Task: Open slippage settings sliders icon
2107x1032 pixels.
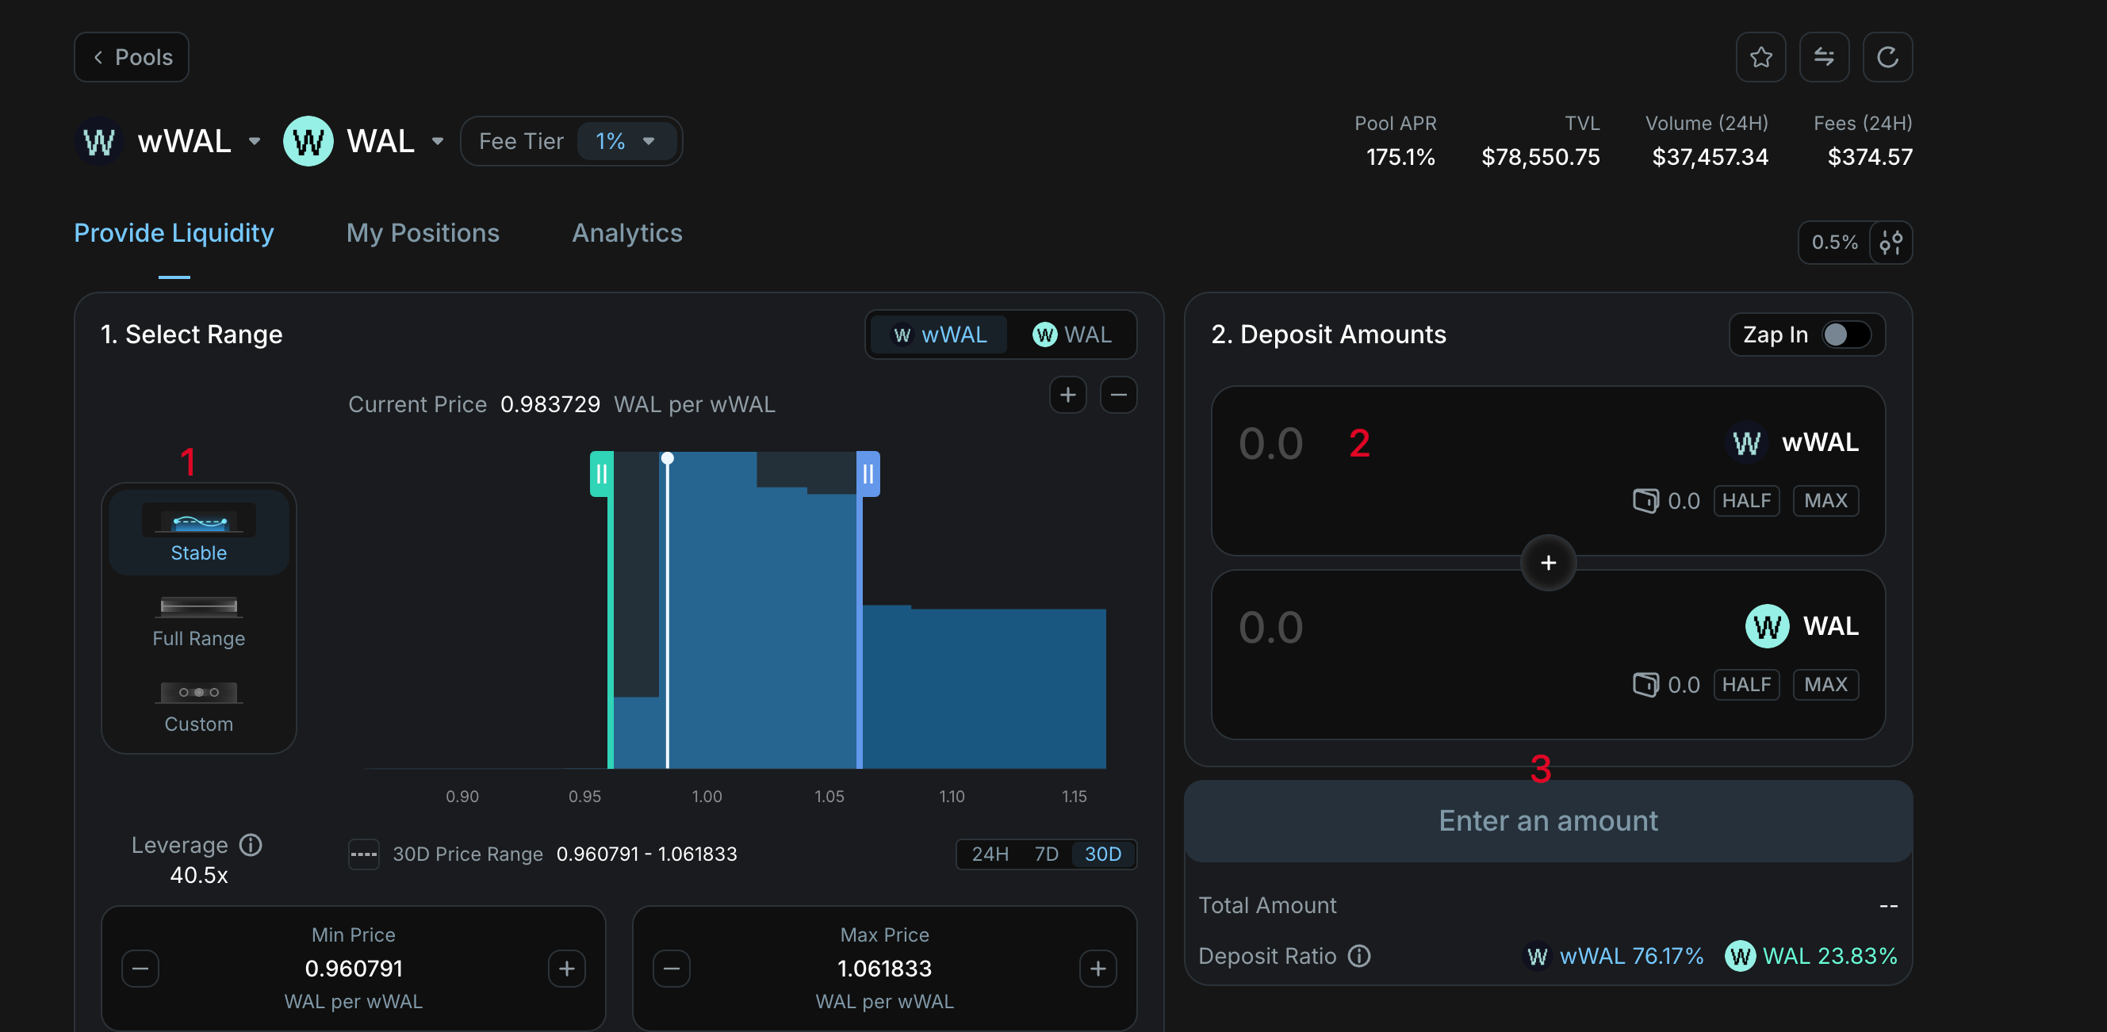Action: pos(1891,242)
